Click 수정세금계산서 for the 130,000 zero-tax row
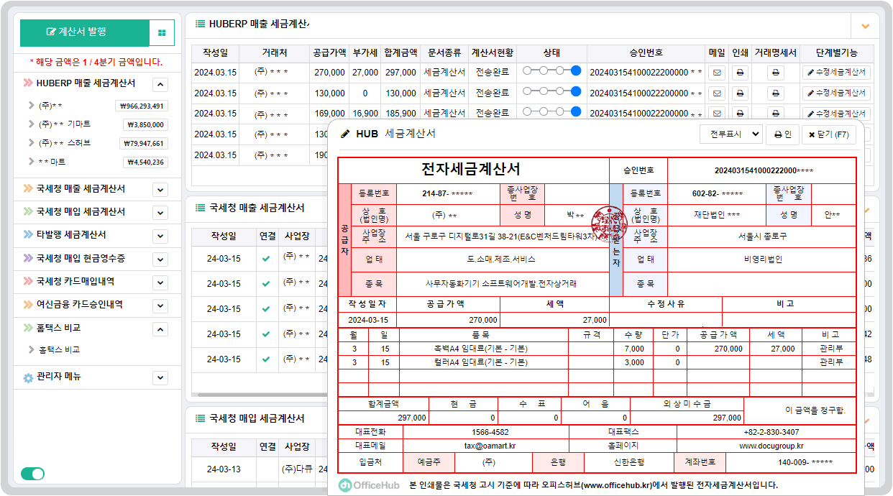 (836, 93)
